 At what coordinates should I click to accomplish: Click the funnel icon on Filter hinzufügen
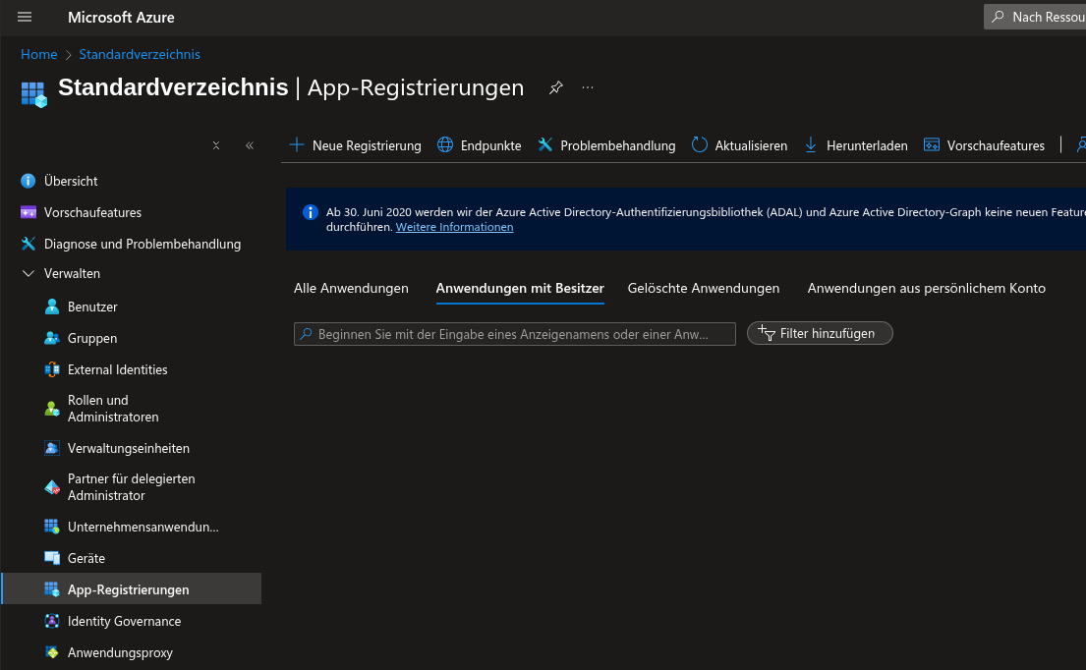[x=766, y=333]
